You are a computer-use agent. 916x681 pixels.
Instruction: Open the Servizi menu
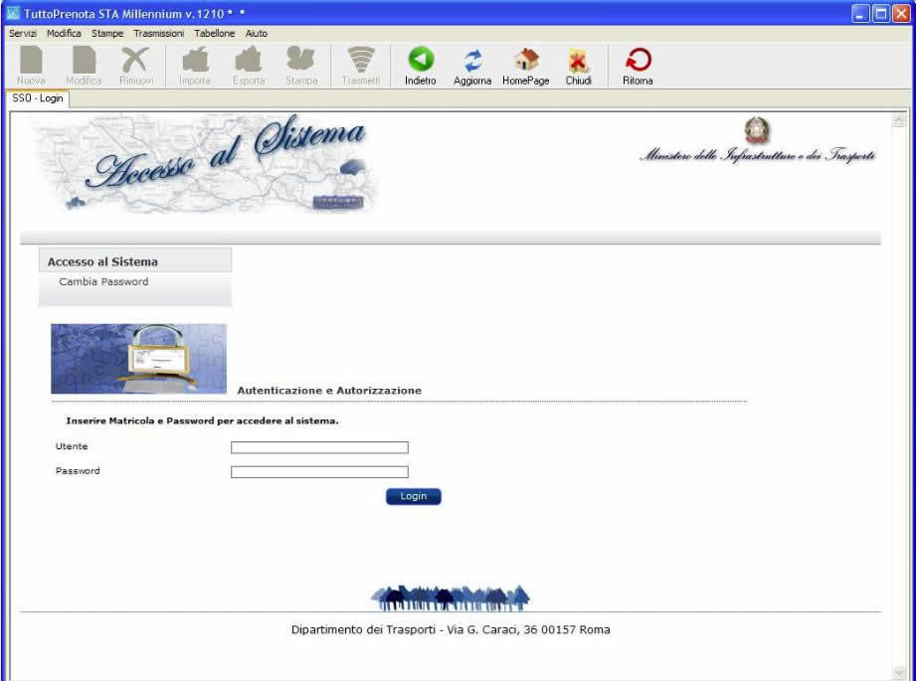pyautogui.click(x=23, y=33)
